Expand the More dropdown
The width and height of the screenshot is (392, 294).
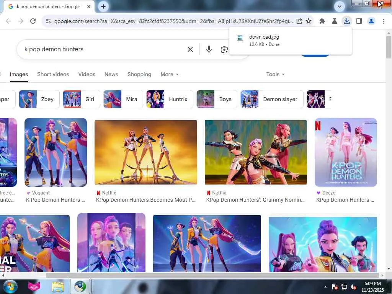coord(170,74)
